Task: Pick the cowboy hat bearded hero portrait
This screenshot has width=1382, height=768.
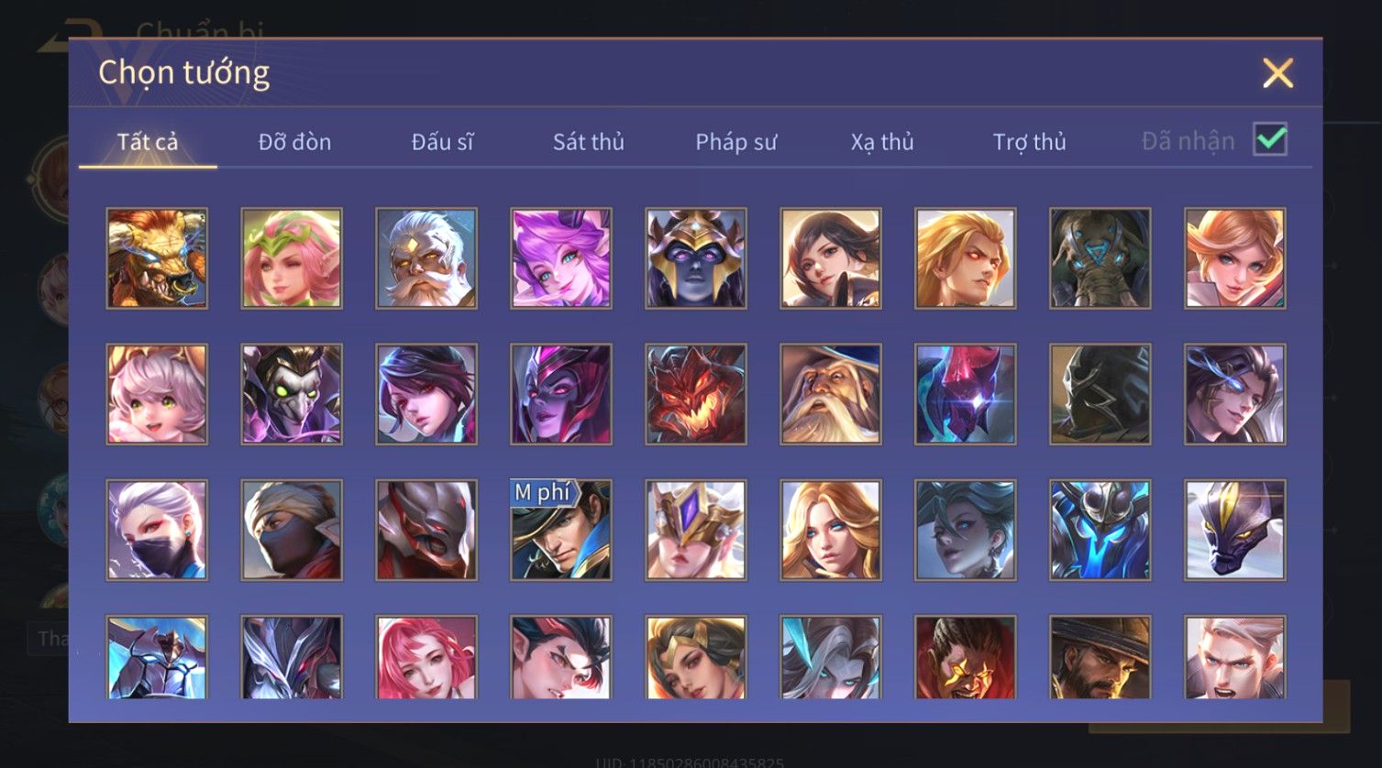Action: point(1100,657)
